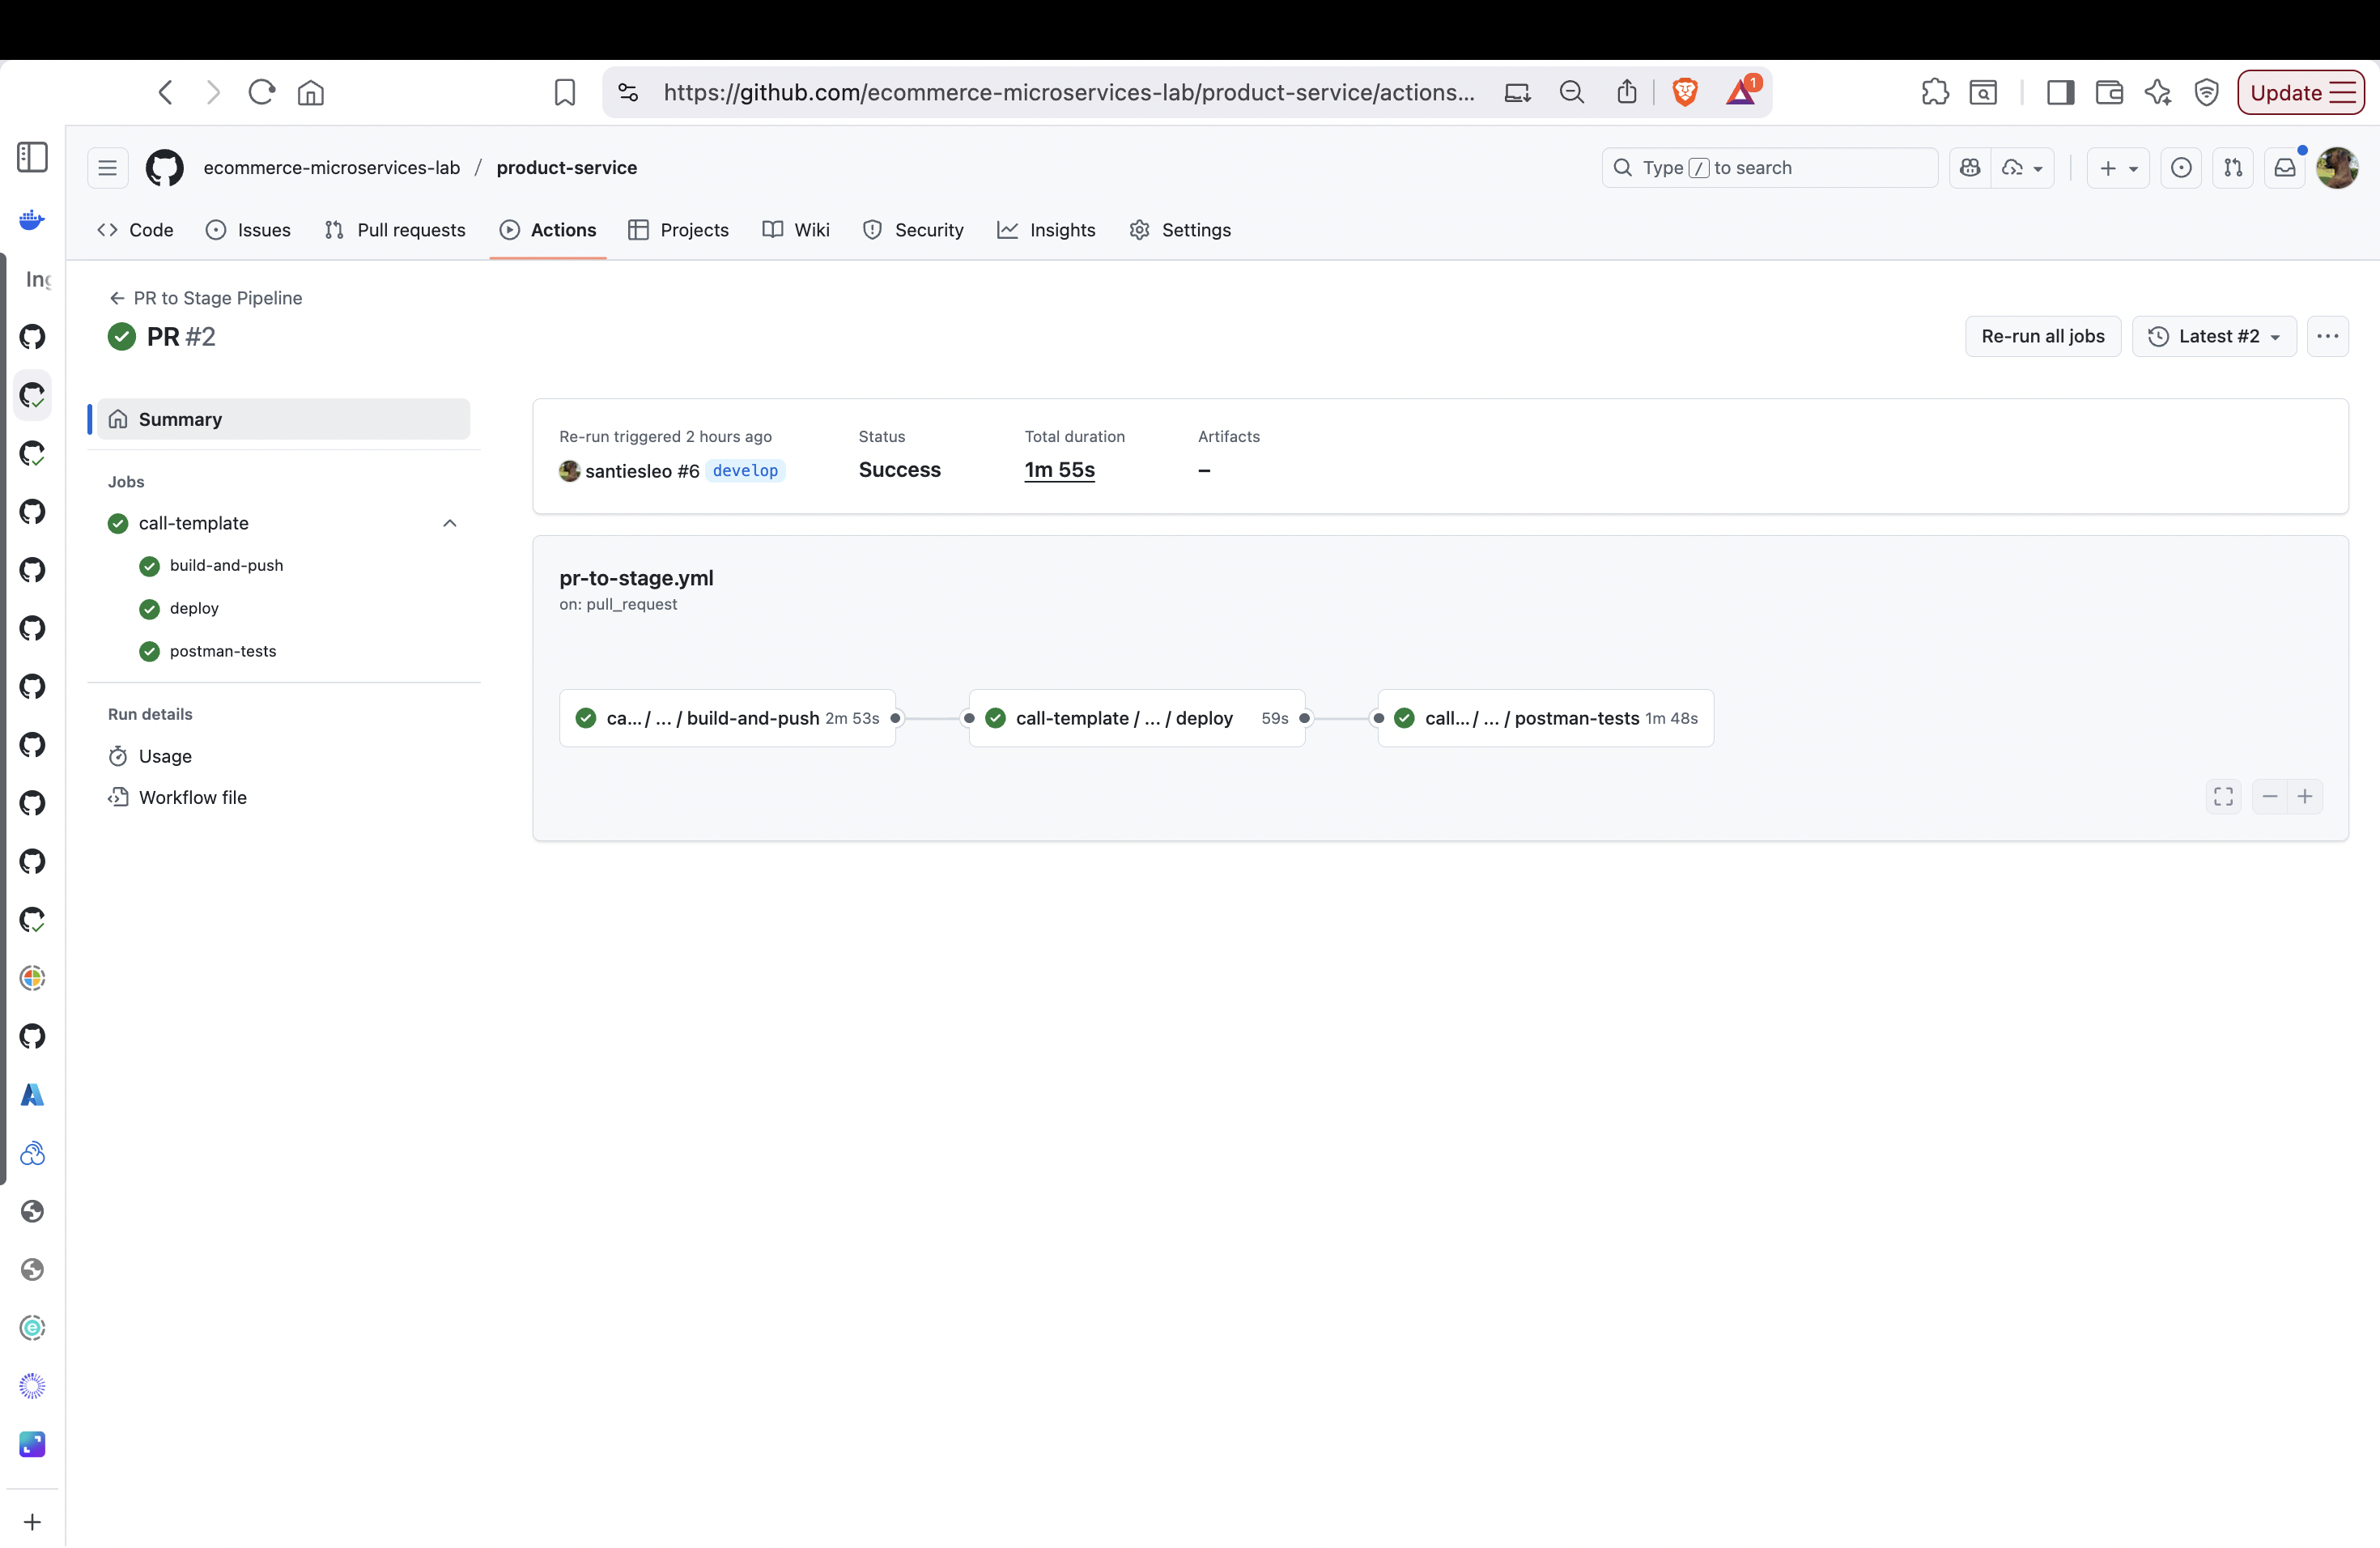This screenshot has width=2380, height=1548.
Task: Open the three-dot run options menu
Action: (2328, 337)
